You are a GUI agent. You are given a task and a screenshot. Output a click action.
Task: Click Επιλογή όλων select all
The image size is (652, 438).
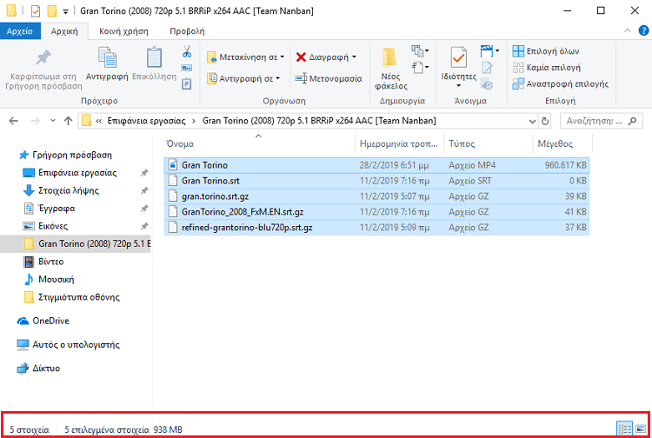546,51
